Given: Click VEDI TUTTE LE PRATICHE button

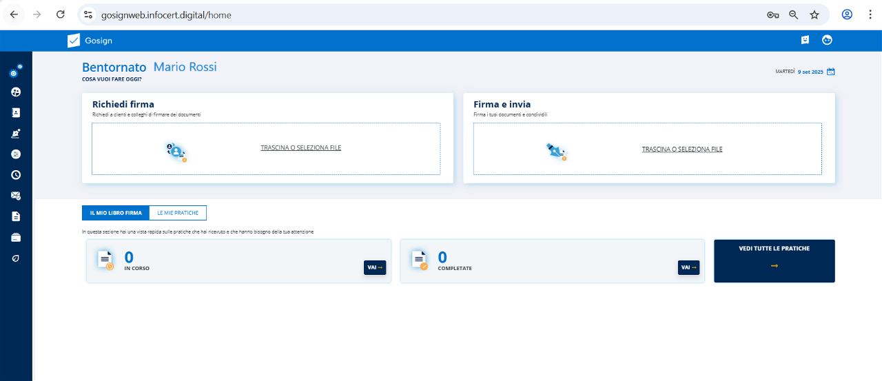Looking at the screenshot, I should pos(774,260).
